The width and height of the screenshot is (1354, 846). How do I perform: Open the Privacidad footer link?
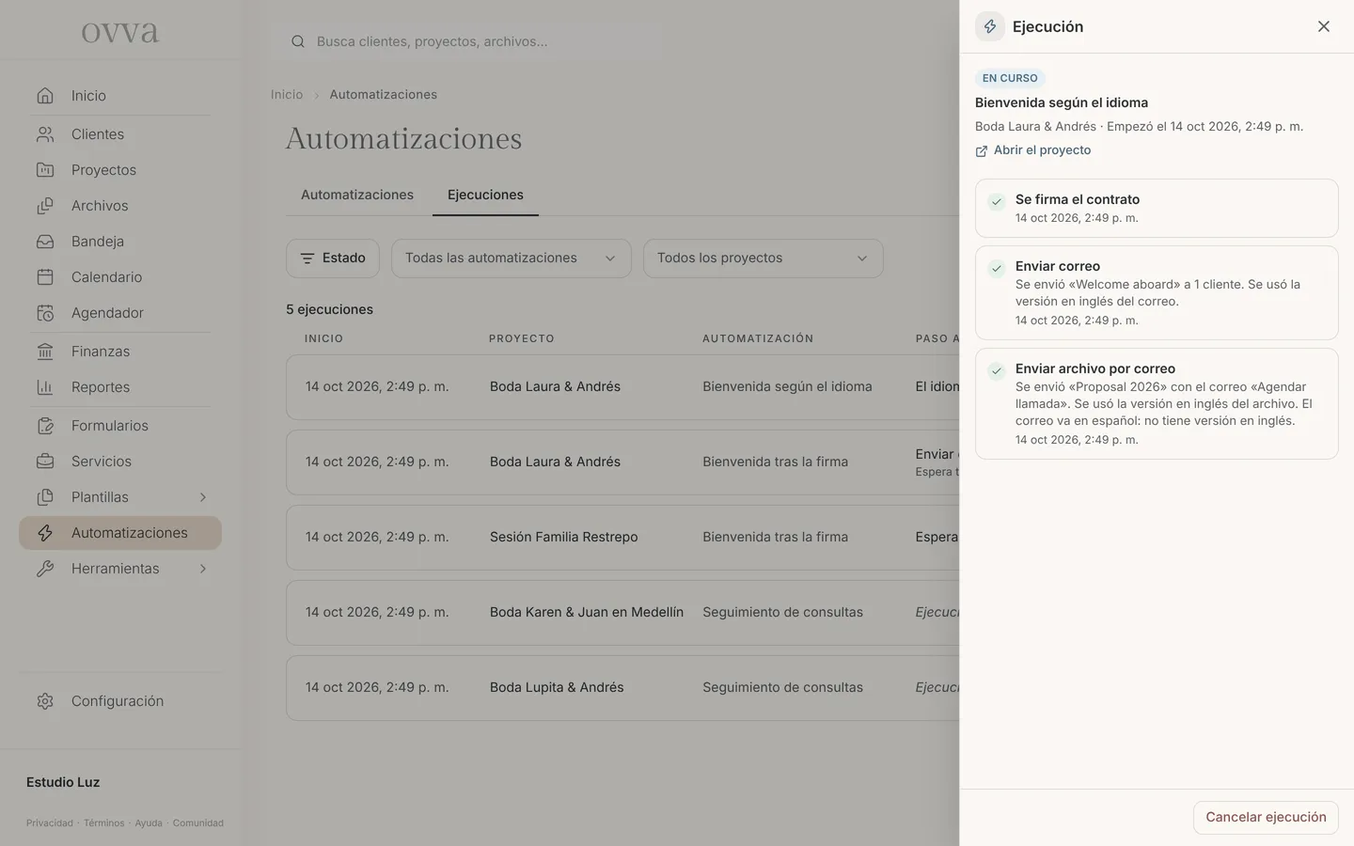pyautogui.click(x=50, y=823)
